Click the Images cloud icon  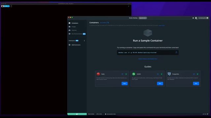pos(70,27)
